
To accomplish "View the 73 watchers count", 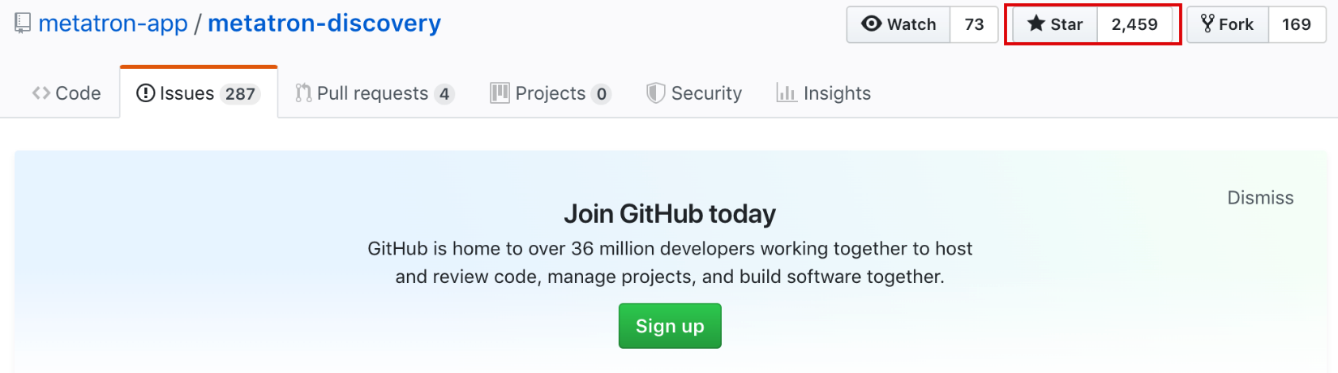I will 974,24.
